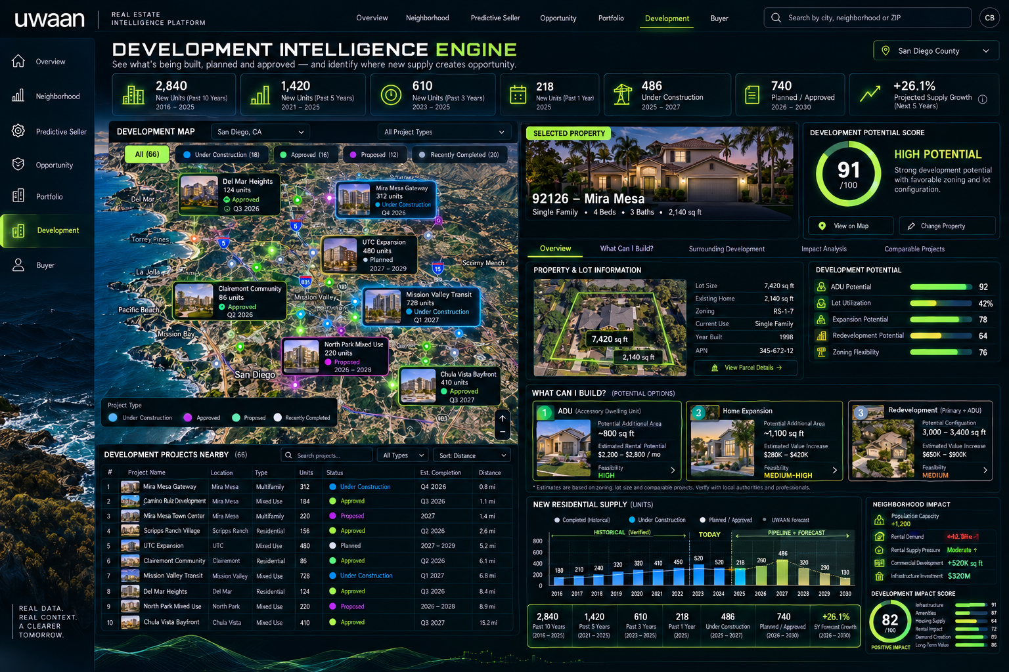Select the All (66) map filter

pos(147,154)
